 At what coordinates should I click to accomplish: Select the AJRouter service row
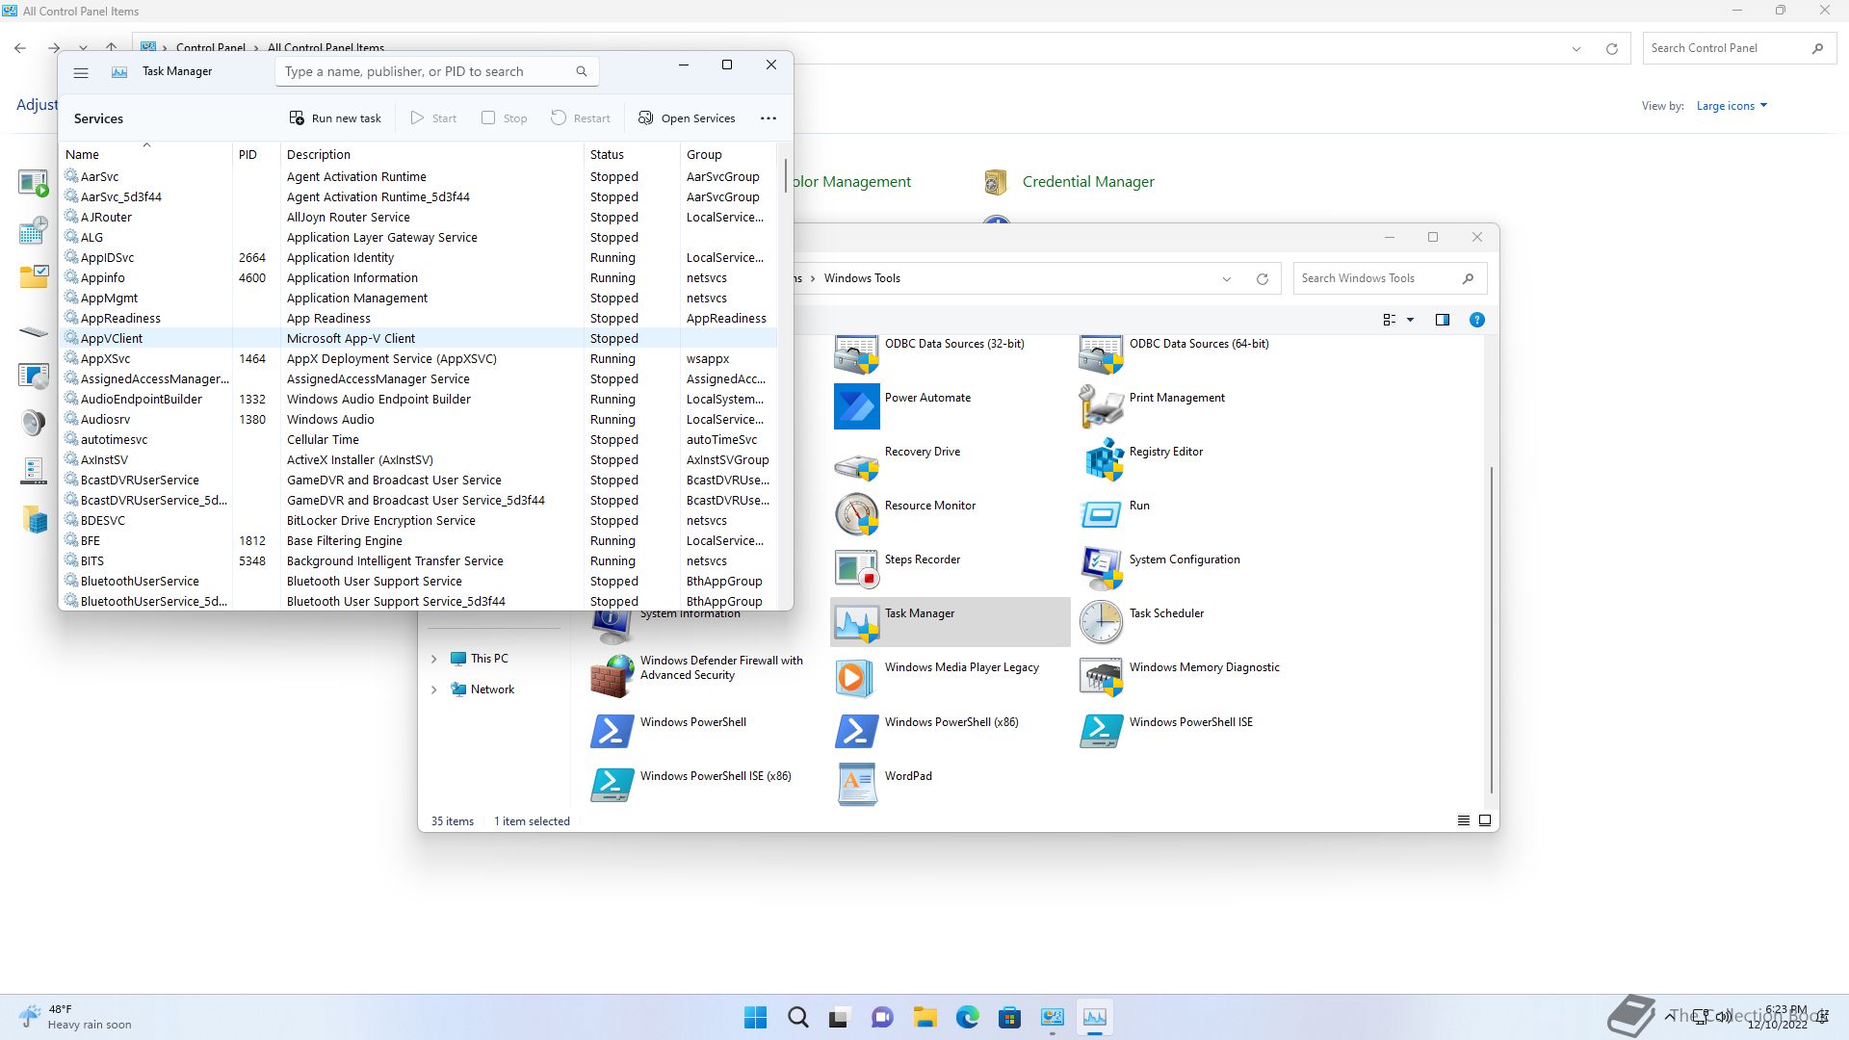click(x=419, y=218)
